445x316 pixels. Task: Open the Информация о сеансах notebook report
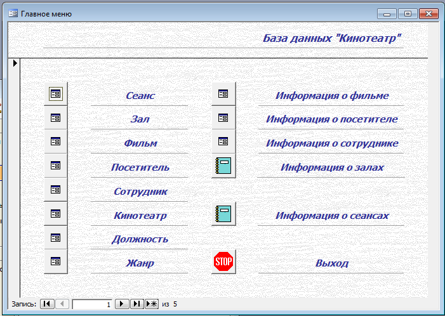pos(223,214)
